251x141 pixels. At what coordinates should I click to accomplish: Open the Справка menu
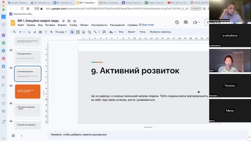pyautogui.click(x=133, y=25)
